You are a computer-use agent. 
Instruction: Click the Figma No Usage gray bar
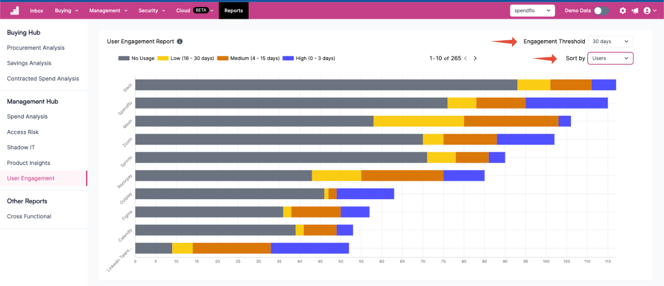(x=209, y=212)
